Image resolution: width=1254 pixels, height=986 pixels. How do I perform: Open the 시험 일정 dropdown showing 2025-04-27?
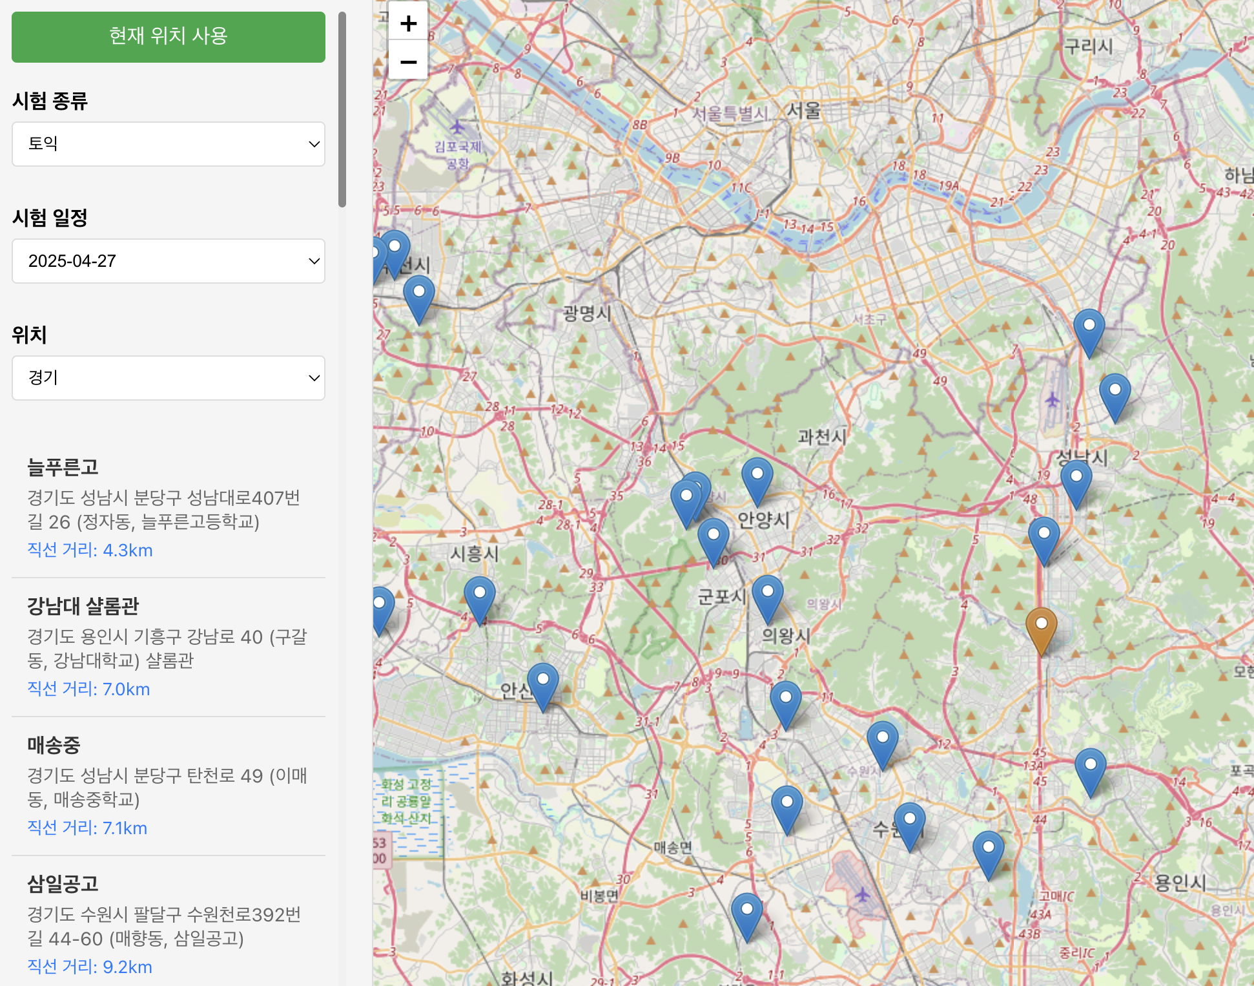coord(169,261)
